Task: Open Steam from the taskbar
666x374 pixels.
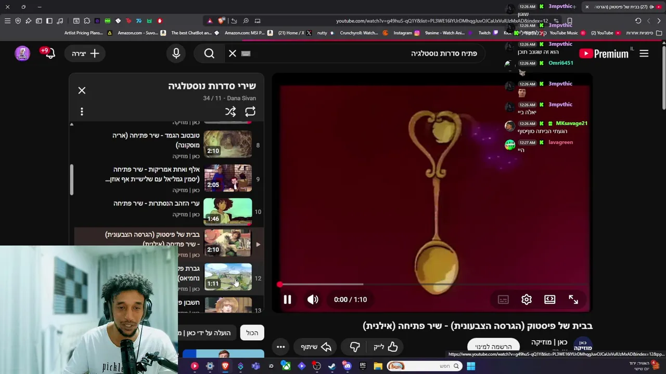Action: tap(332, 366)
